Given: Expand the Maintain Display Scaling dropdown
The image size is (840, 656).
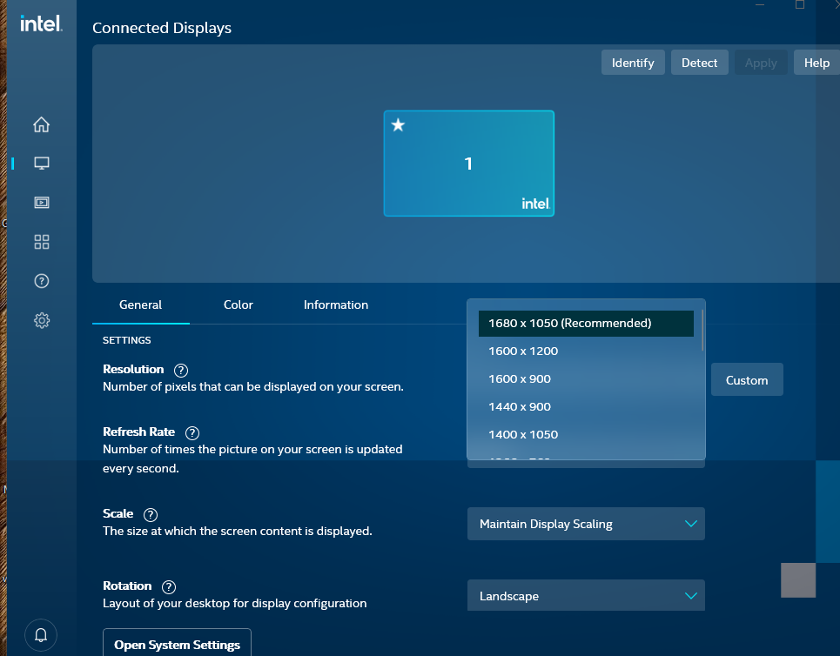Looking at the screenshot, I should click(x=586, y=524).
